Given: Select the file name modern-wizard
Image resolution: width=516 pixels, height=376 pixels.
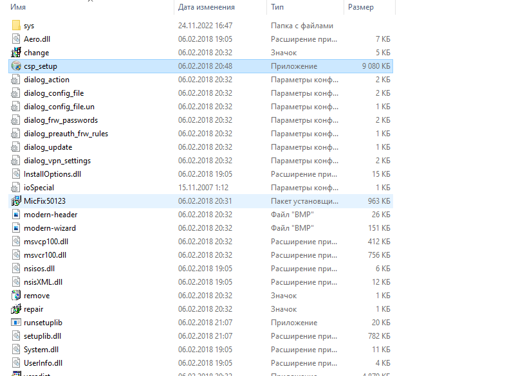Looking at the screenshot, I should pyautogui.click(x=50, y=228).
